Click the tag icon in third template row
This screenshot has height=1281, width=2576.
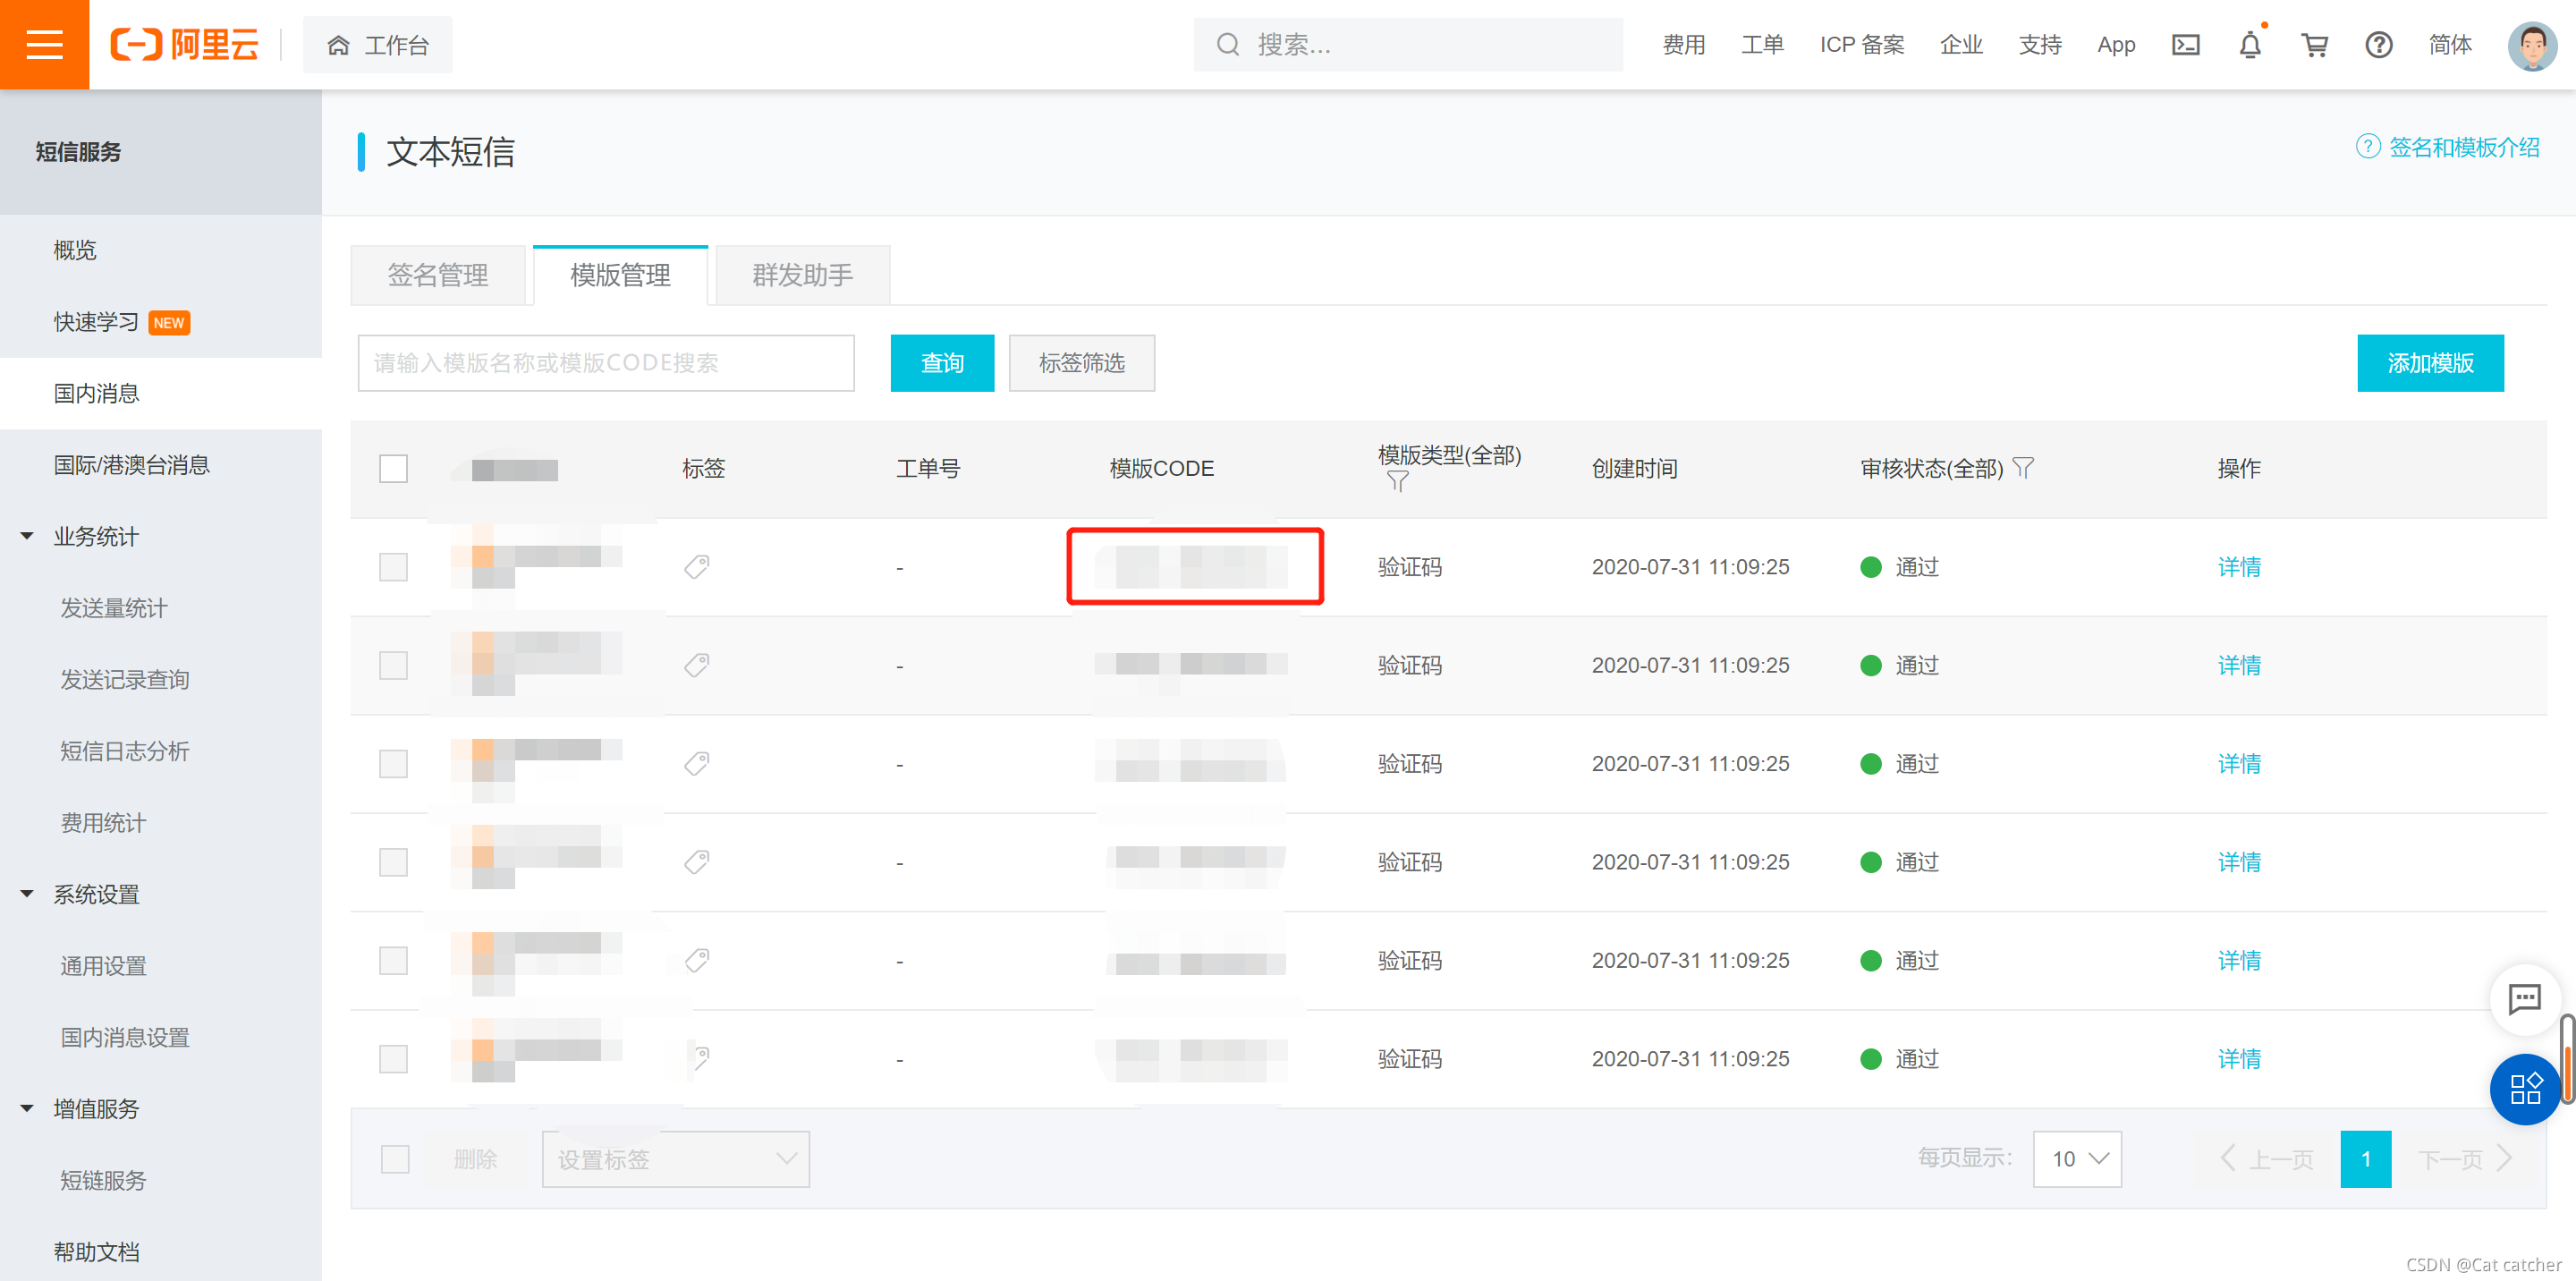pos(697,764)
